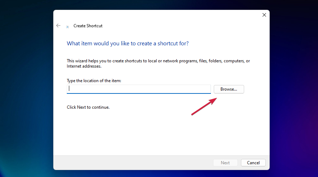
Task: Click the Browse... button
Action: [x=229, y=89]
